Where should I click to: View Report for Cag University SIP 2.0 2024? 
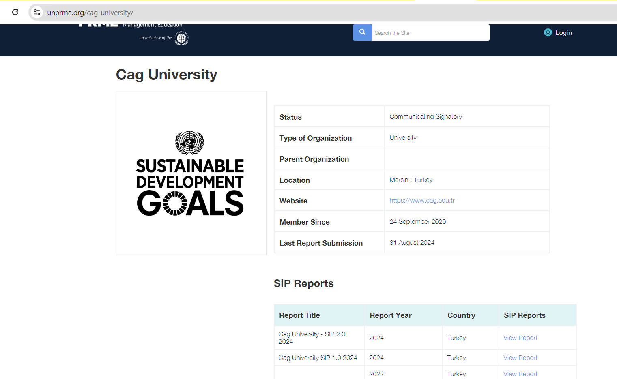pos(520,338)
